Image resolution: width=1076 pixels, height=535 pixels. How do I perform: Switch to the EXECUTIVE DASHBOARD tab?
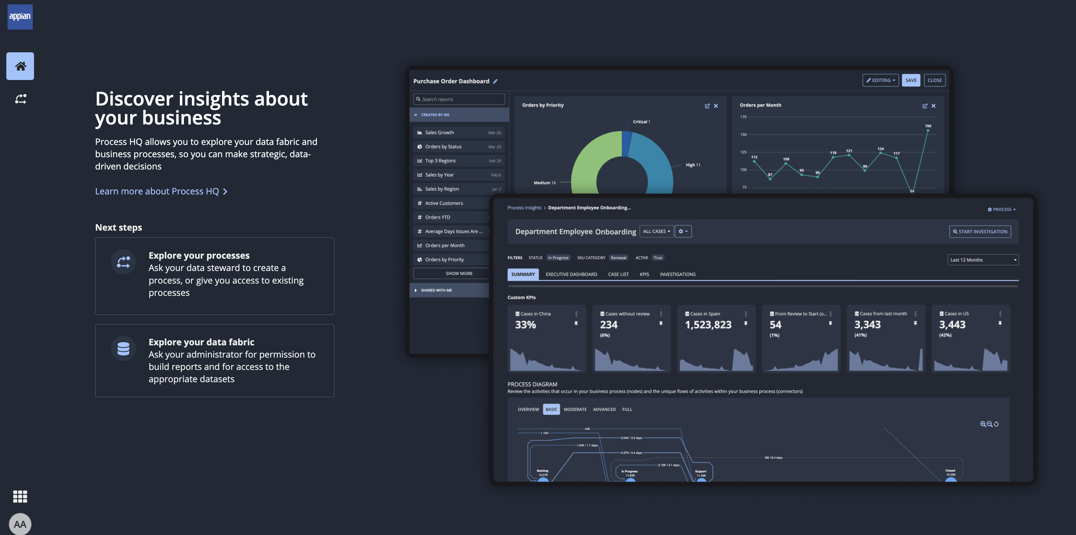point(571,274)
